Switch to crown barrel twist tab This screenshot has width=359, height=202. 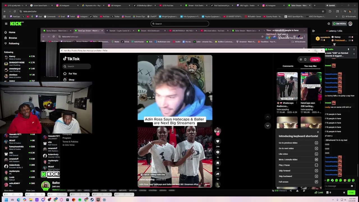pos(41,5)
